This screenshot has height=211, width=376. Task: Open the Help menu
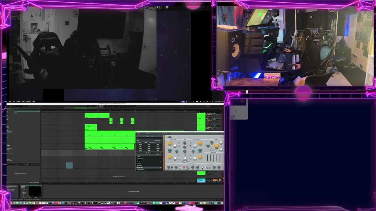(33, 102)
